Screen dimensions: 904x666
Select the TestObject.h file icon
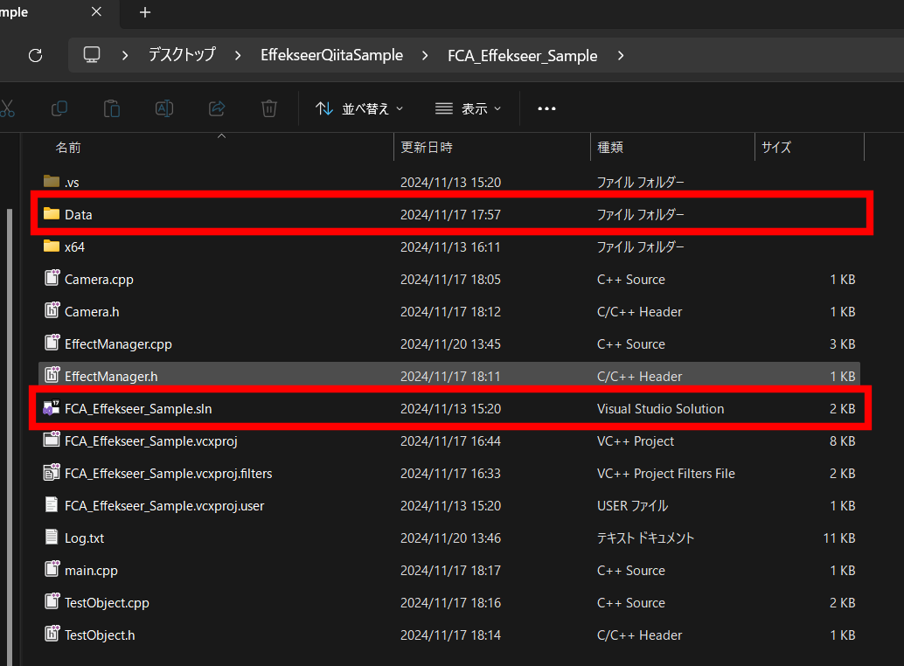tap(52, 633)
